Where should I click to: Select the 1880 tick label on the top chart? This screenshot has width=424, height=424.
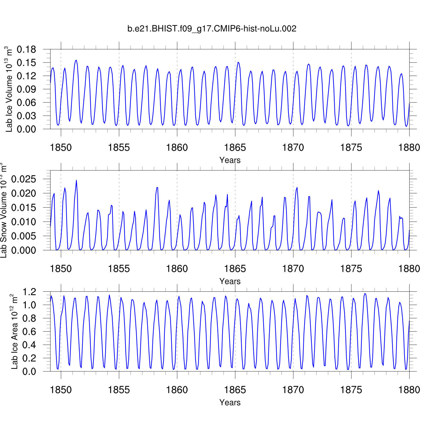(x=409, y=148)
